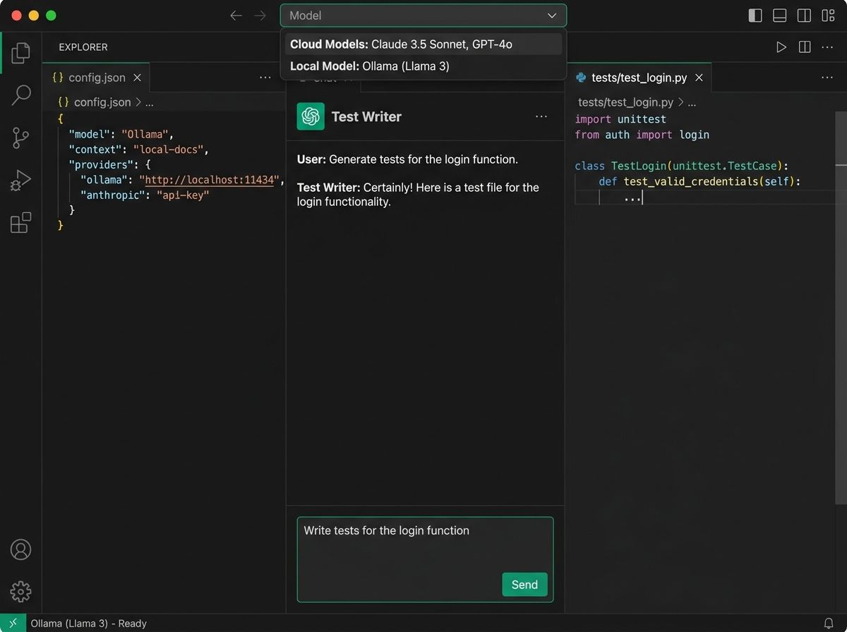This screenshot has height=632, width=847.
Task: Open the Search magnifier in activity bar
Action: pos(21,95)
